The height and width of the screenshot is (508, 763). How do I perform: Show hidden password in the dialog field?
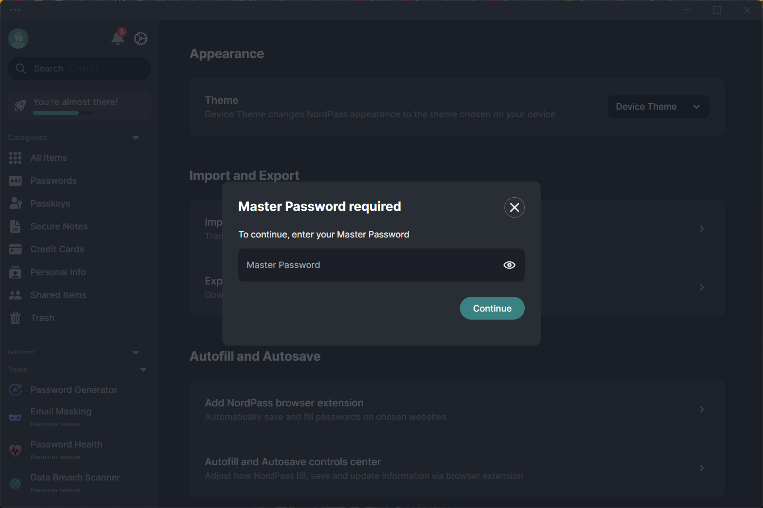pyautogui.click(x=509, y=265)
